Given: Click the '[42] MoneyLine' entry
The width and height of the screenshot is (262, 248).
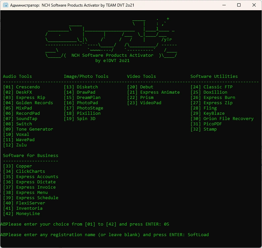Looking at the screenshot, I should tap(21, 214).
